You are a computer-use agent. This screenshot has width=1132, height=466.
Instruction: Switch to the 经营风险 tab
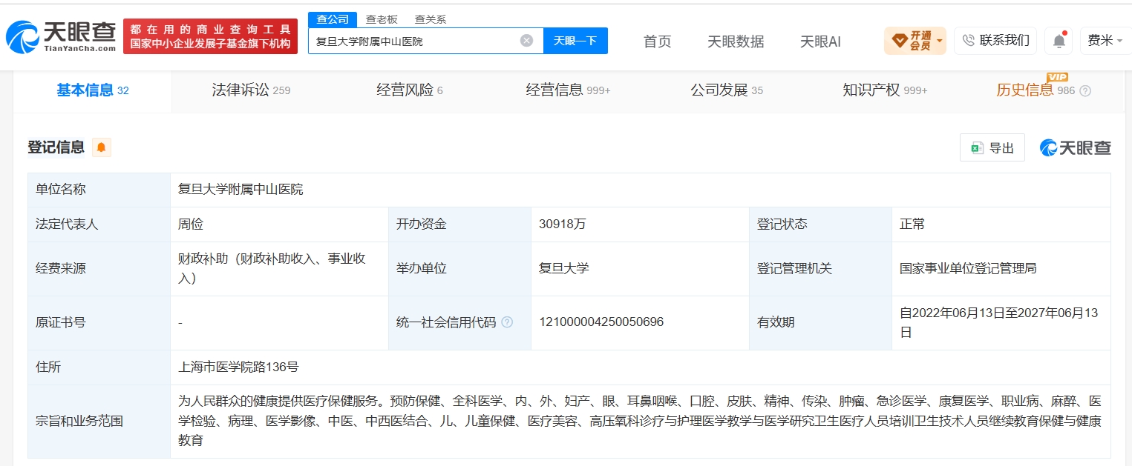coord(410,90)
